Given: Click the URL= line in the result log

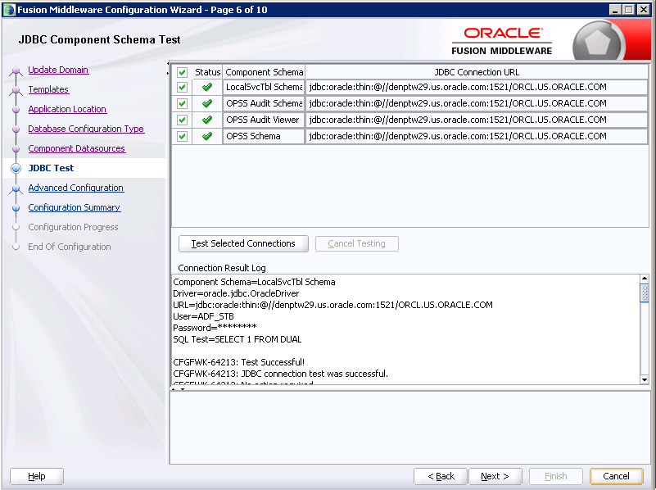Looking at the screenshot, I should point(333,305).
